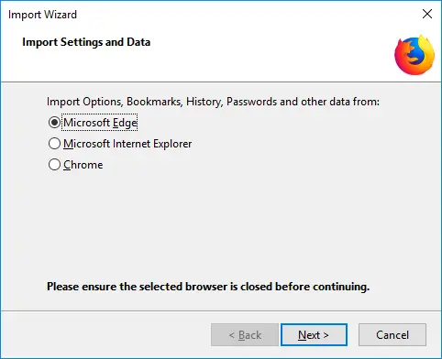Click the 'Import Wizard' window title text
Screen dimensions: 442x359
pyautogui.click(x=42, y=15)
